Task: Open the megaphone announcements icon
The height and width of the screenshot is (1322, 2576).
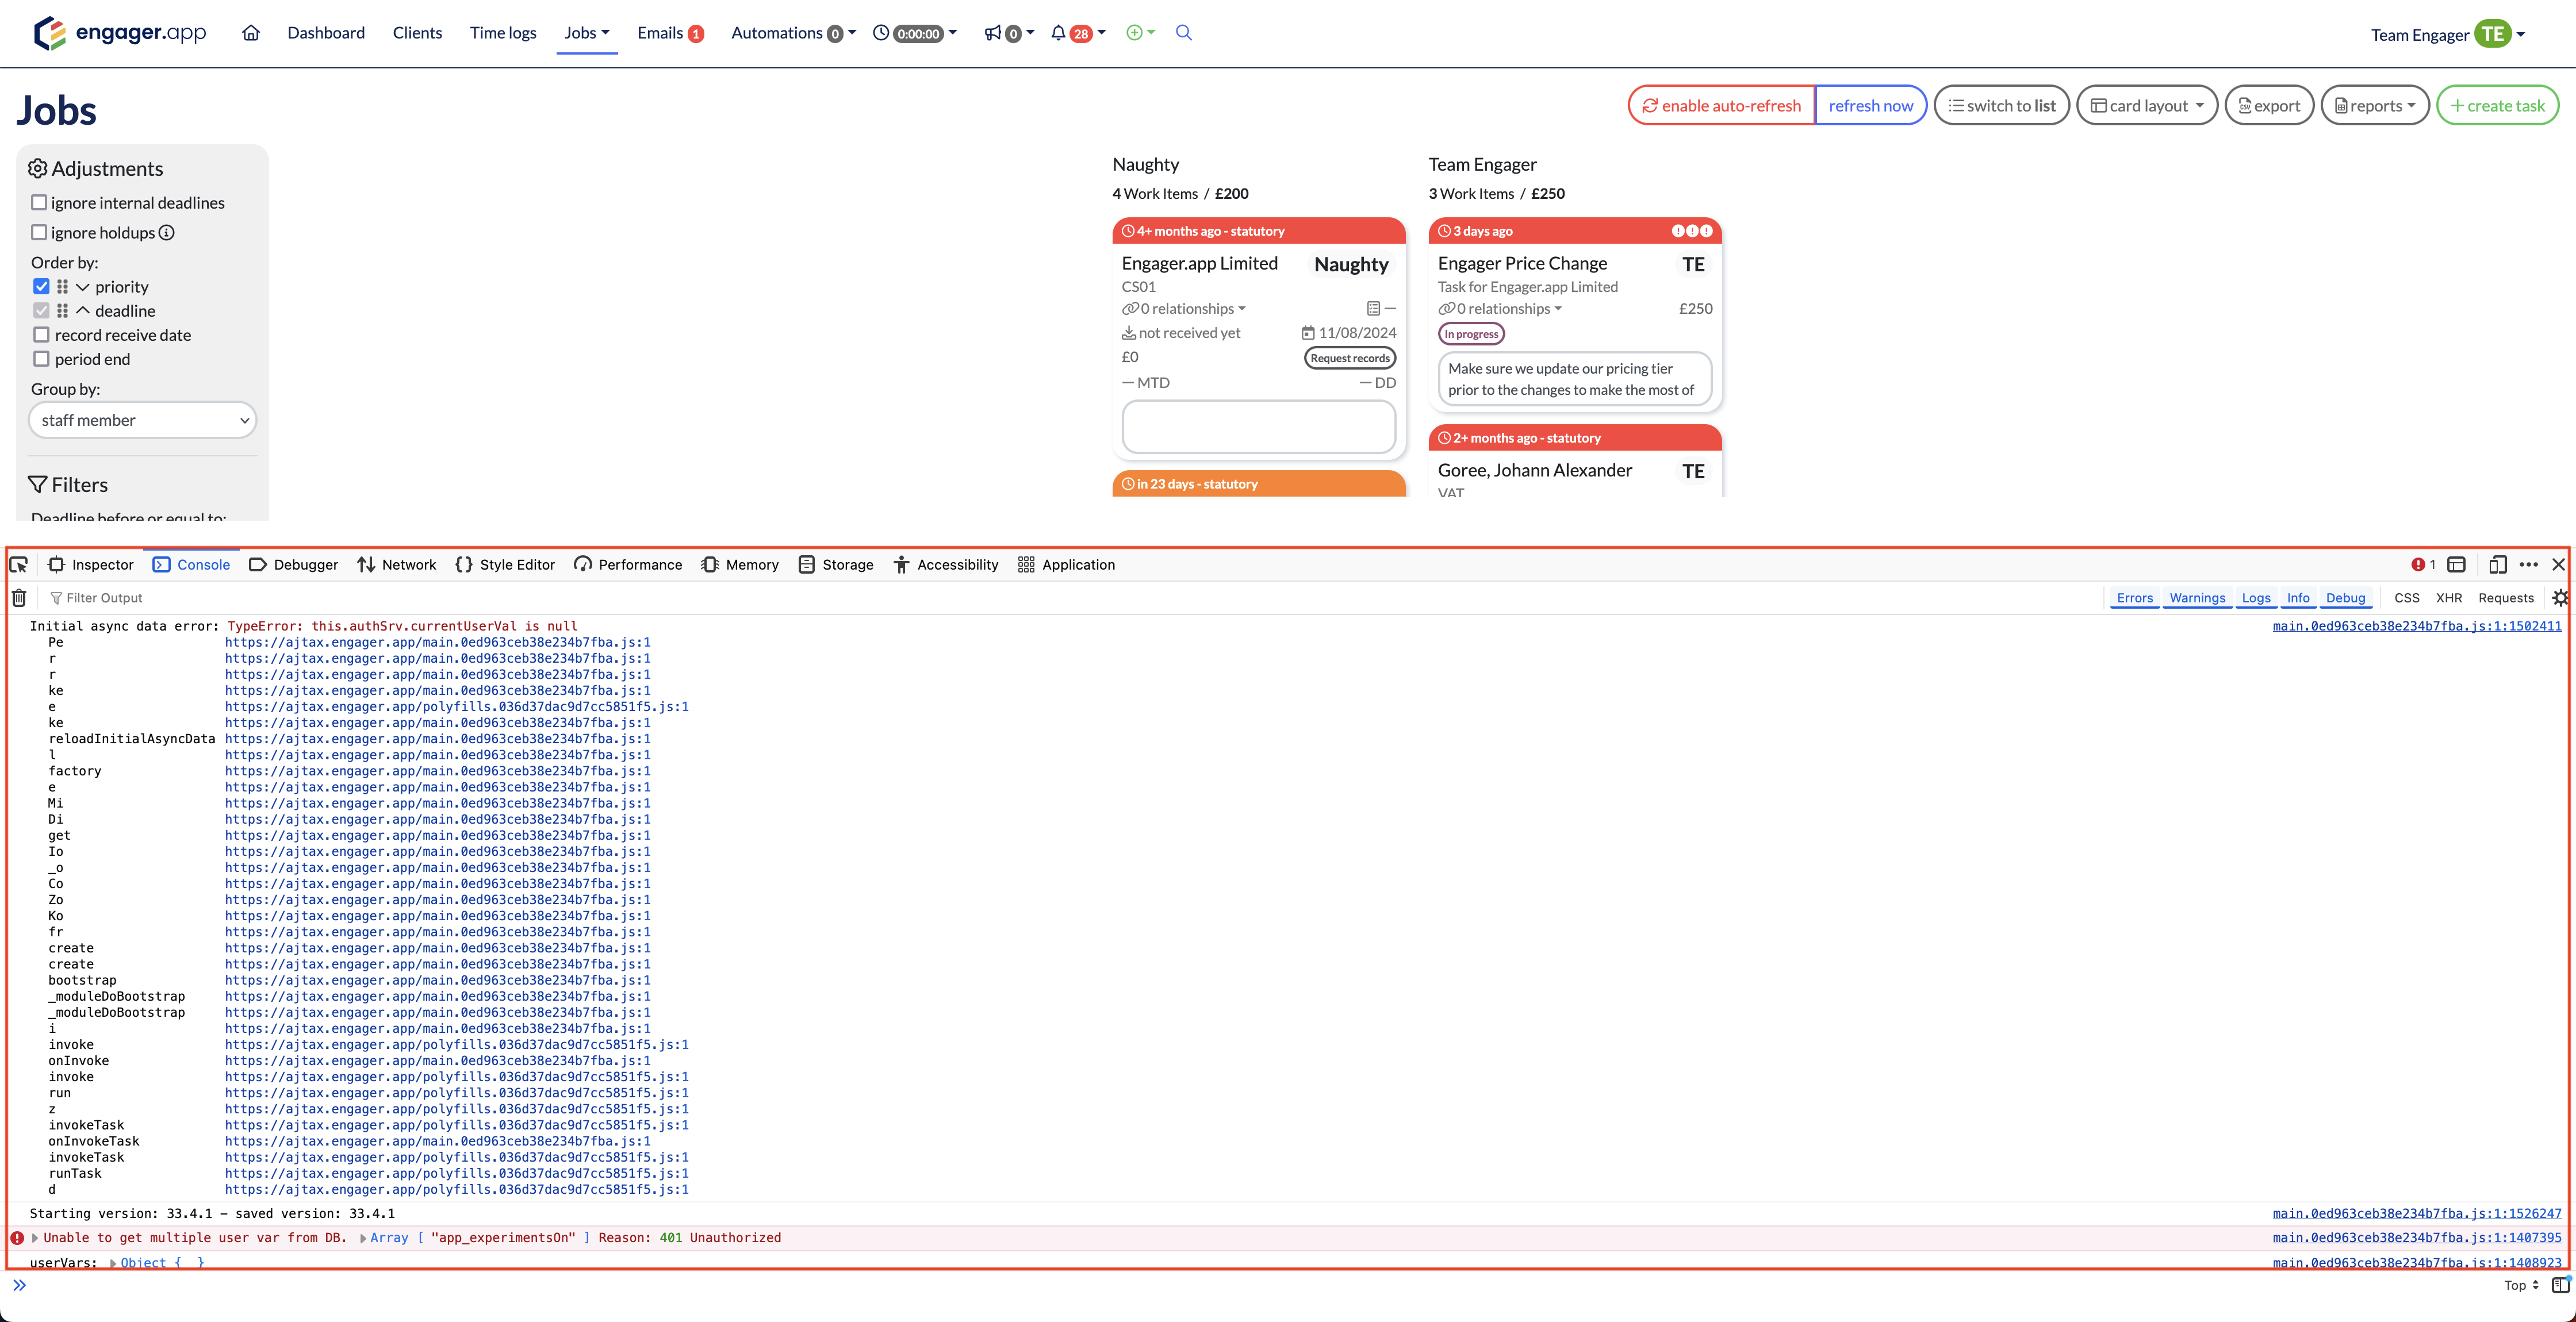Action: (1008, 33)
